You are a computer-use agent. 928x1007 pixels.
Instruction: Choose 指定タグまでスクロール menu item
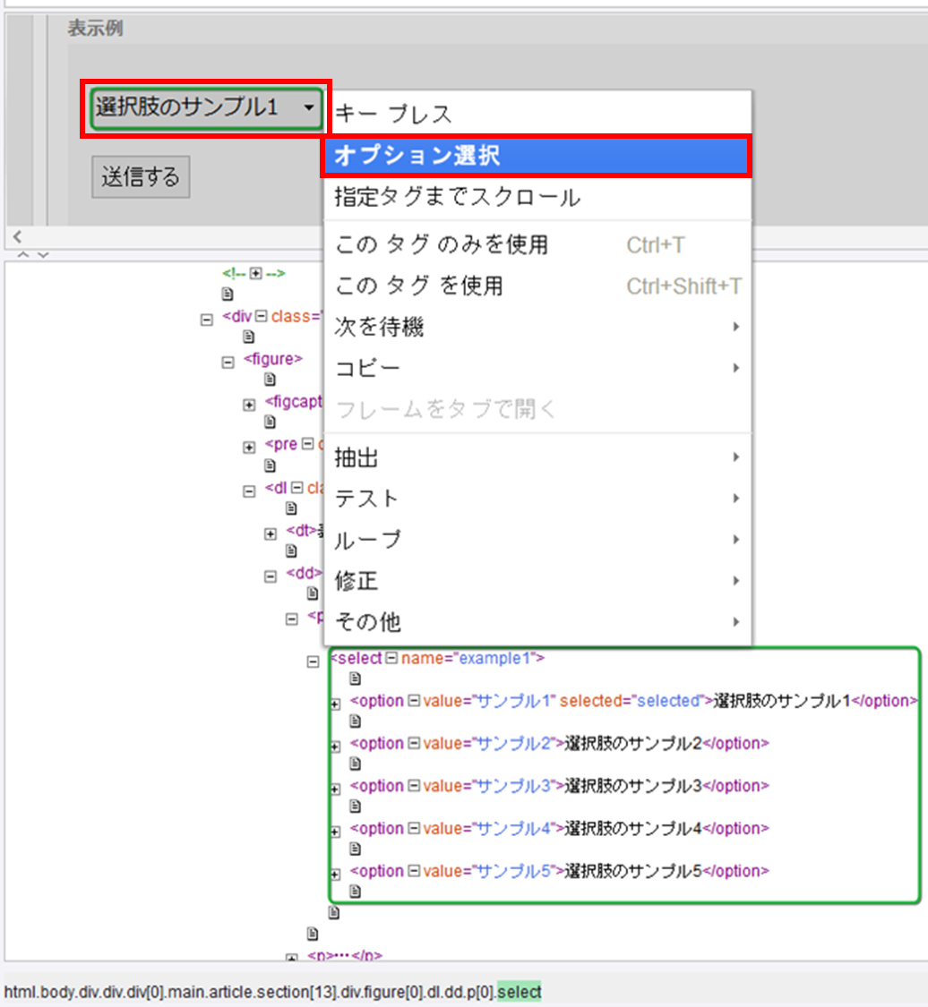click(537, 197)
